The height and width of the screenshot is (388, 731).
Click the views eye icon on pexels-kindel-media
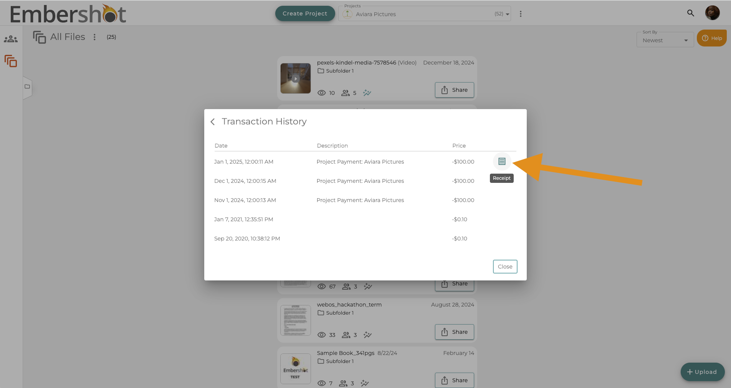pyautogui.click(x=322, y=93)
